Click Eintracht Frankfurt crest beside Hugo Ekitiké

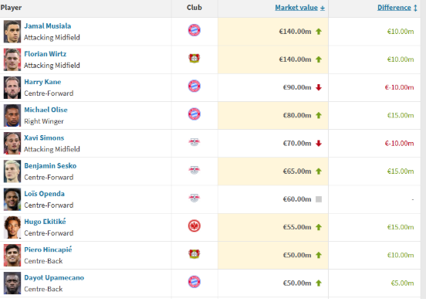point(194,226)
